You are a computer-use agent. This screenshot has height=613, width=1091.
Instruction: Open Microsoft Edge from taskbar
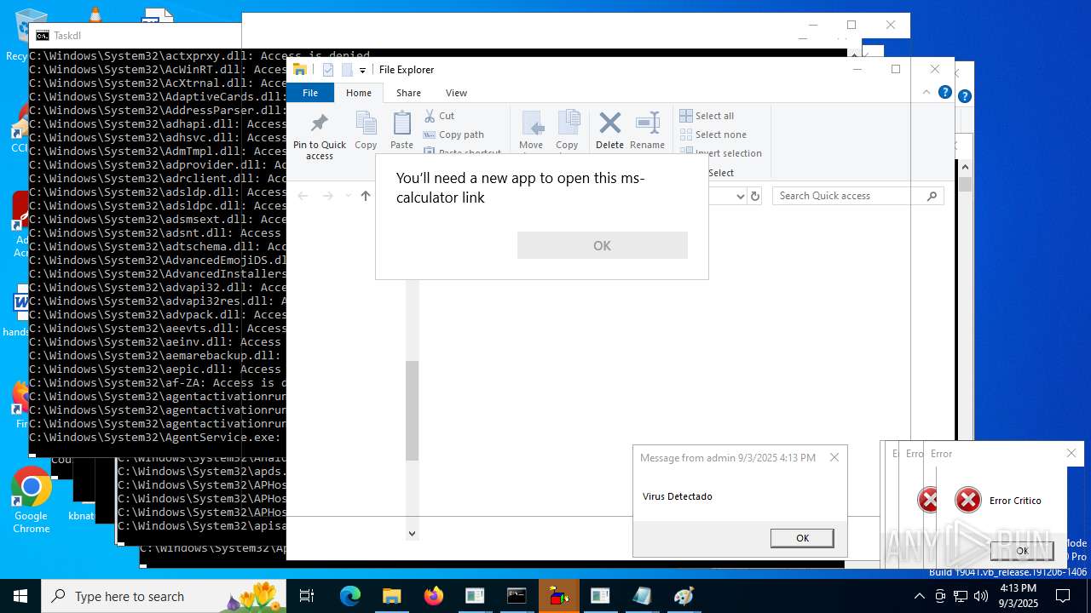[350, 596]
